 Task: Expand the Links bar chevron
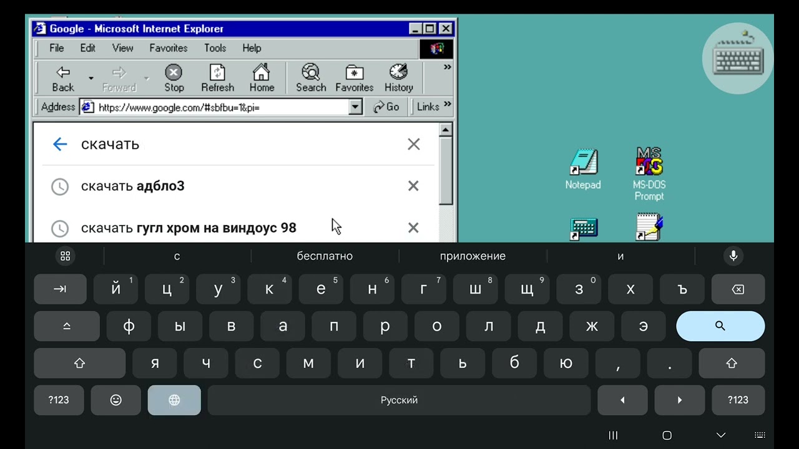click(447, 105)
